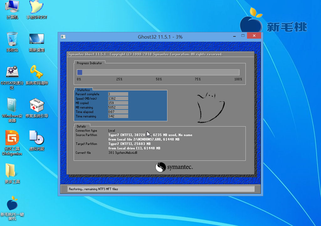Click the Target Partition label
The width and height of the screenshot is (321, 226).
coord(87,144)
